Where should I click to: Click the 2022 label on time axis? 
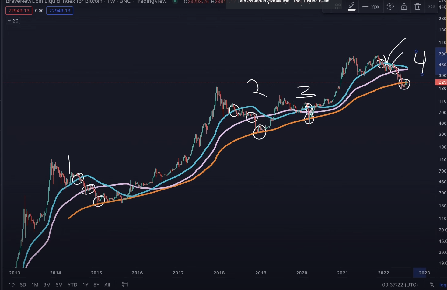point(383,273)
